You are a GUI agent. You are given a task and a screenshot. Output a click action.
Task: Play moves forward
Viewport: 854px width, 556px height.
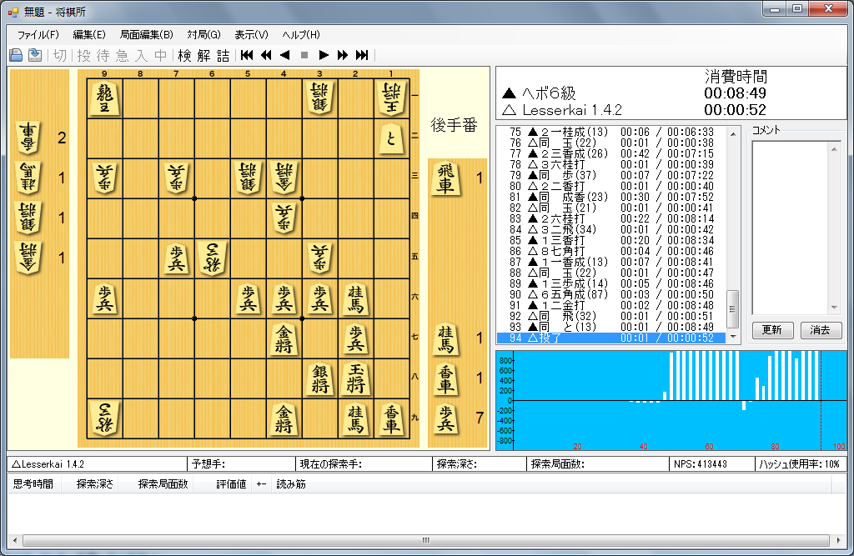[x=324, y=56]
